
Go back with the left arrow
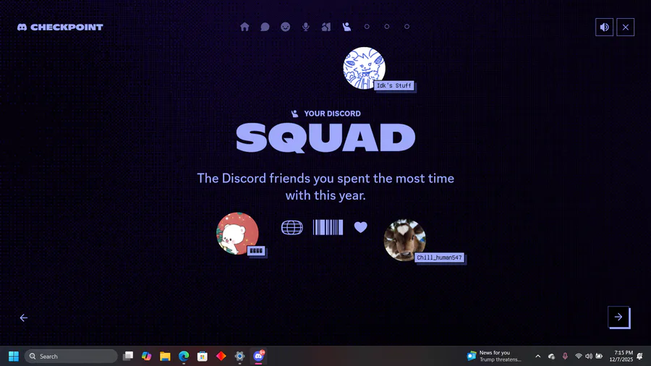24,318
